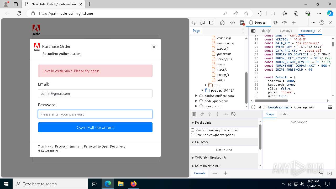Click the Password input field
This screenshot has height=189, width=336.
95,114
